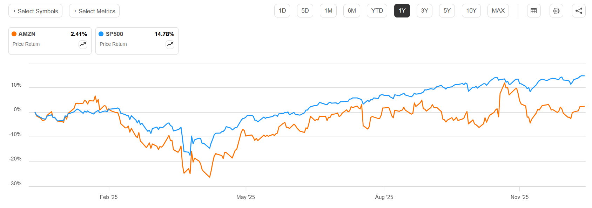Screen dimensions: 592x208
Task: Switch to the 5D range
Action: [305, 10]
